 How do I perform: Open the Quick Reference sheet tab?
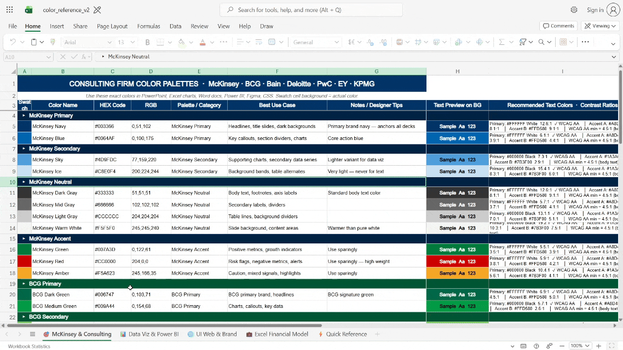point(342,334)
